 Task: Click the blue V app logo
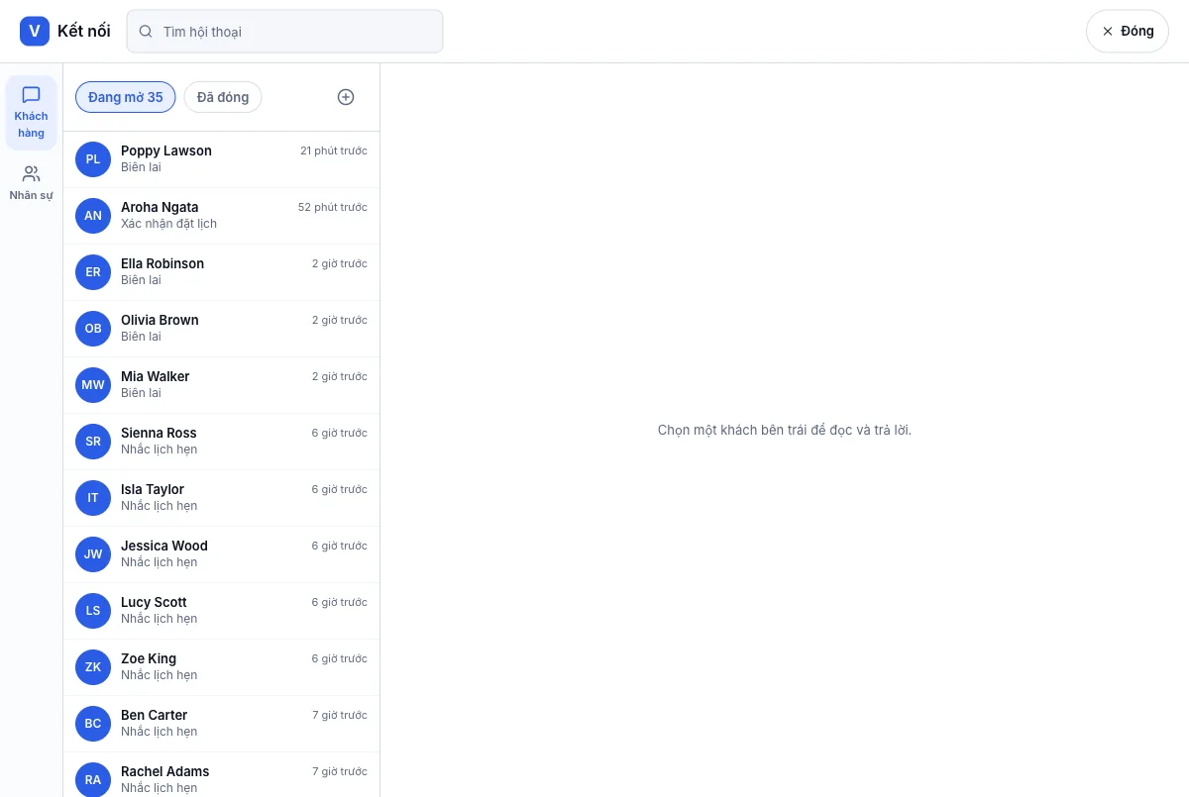click(x=35, y=31)
